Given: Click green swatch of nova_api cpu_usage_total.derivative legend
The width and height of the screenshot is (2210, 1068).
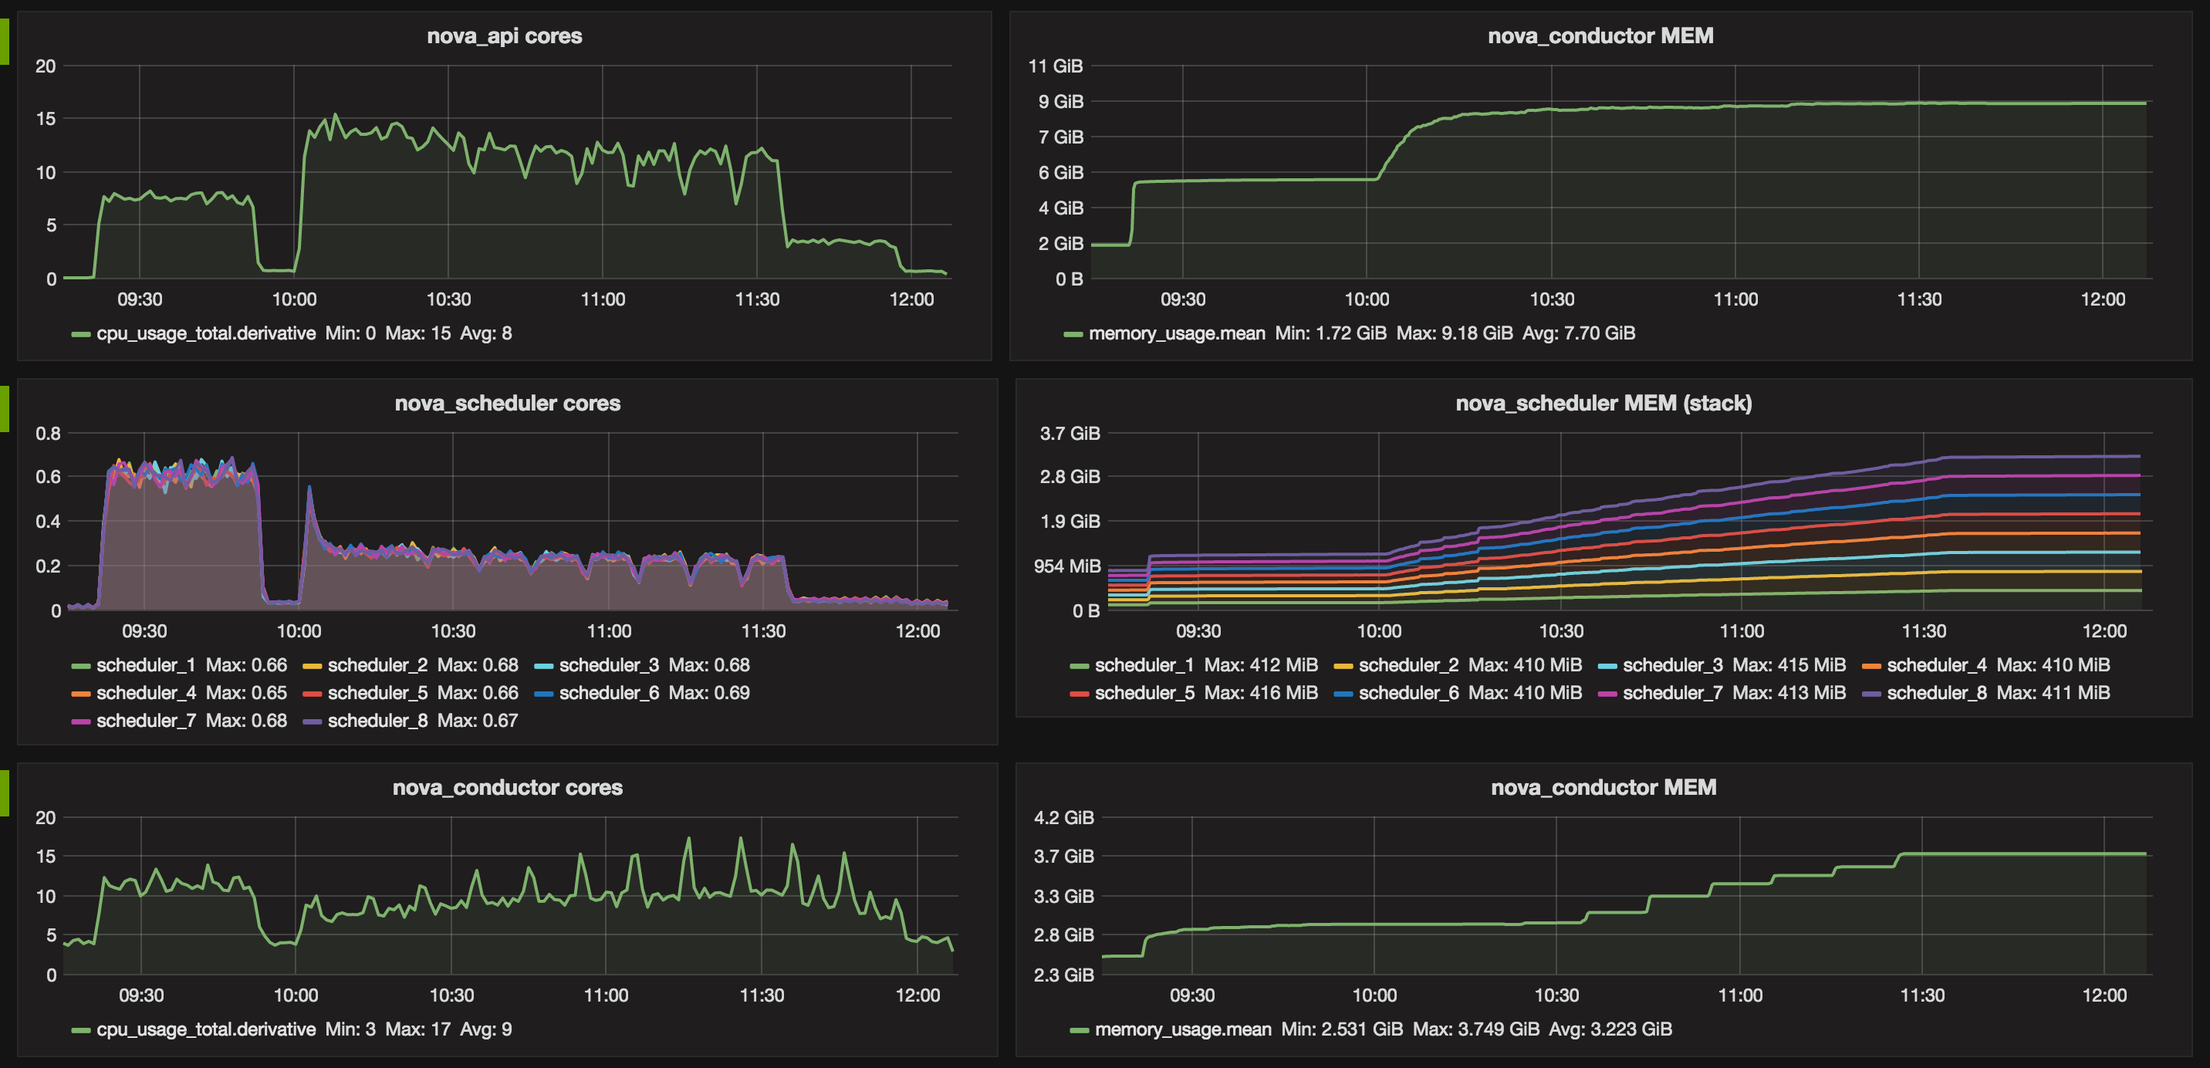Looking at the screenshot, I should pos(81,333).
